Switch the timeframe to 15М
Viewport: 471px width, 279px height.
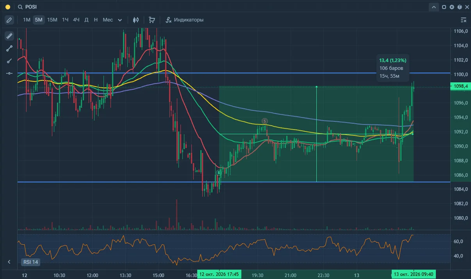[52, 20]
